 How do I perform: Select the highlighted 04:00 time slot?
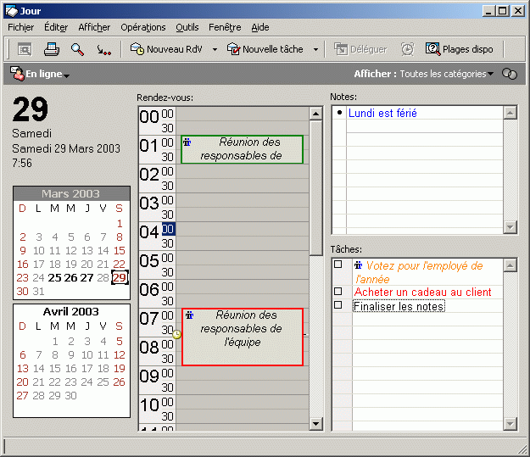[x=168, y=229]
